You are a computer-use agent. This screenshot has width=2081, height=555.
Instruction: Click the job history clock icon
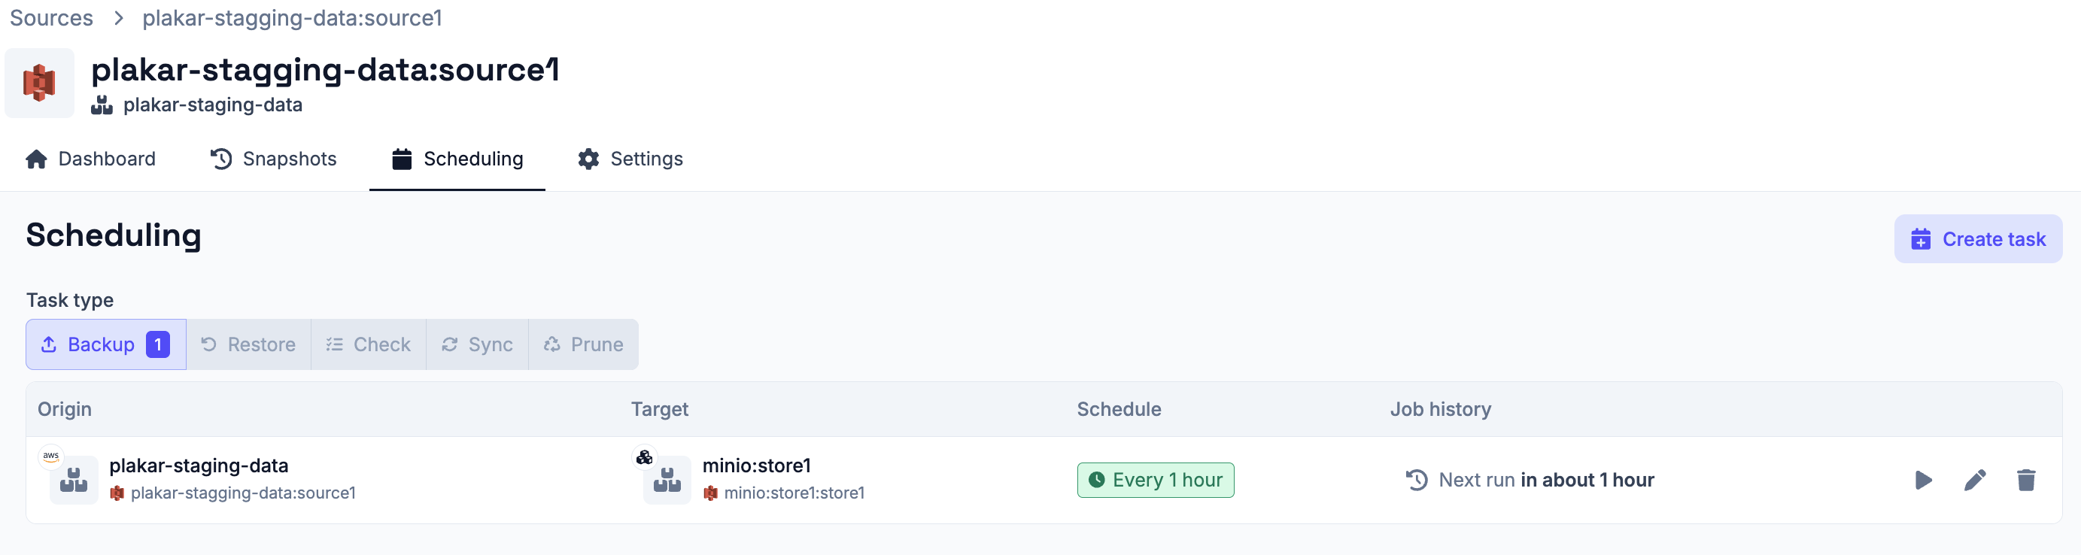point(1416,480)
